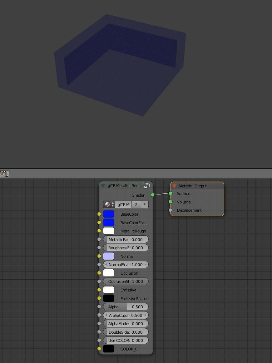This screenshot has width=272, height=363.
Task: Click the Alpha 0.500 slider
Action: click(125, 307)
